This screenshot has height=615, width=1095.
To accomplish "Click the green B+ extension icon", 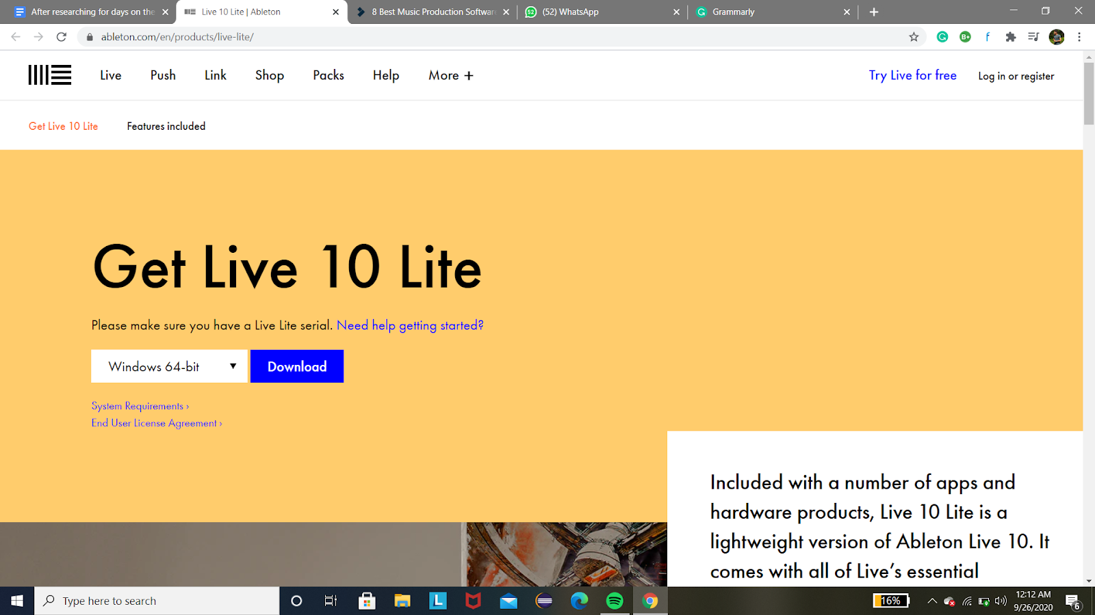I will pos(965,37).
